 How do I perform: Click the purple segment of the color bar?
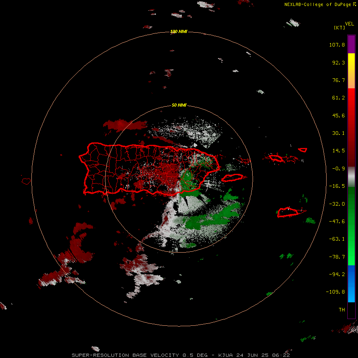(x=351, y=44)
